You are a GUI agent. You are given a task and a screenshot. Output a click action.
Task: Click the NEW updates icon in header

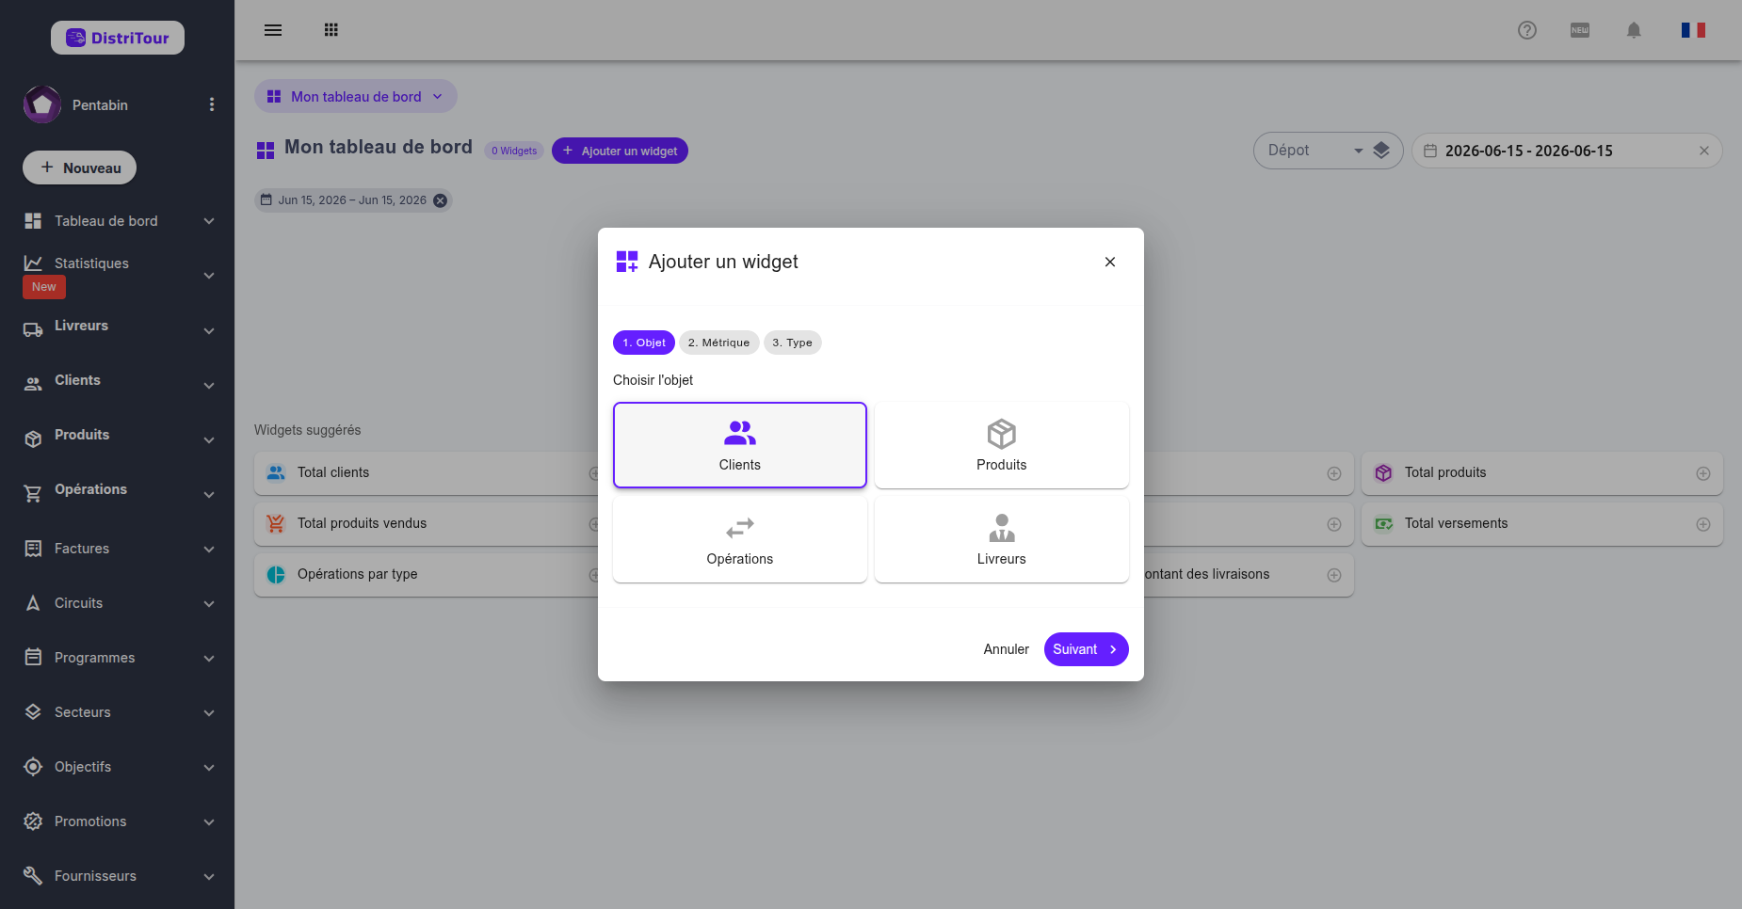1580,30
